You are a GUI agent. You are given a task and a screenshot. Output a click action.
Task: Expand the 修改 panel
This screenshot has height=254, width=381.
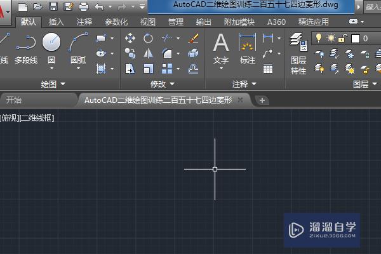tap(163, 84)
